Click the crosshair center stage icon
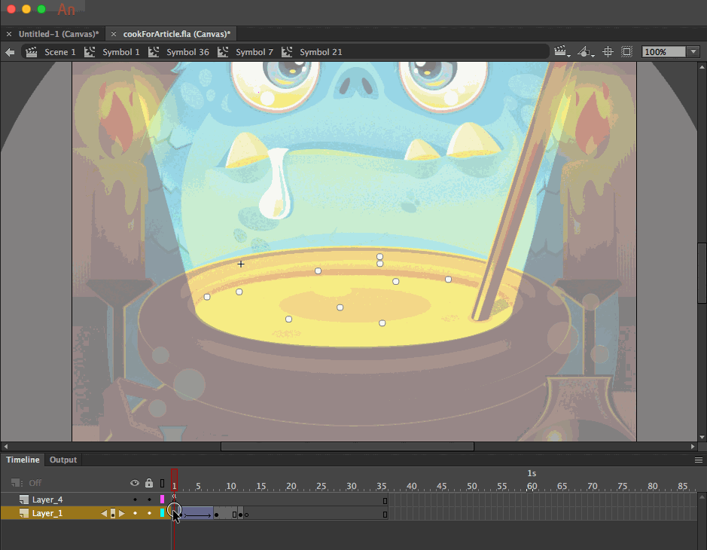707x550 pixels. click(x=608, y=51)
